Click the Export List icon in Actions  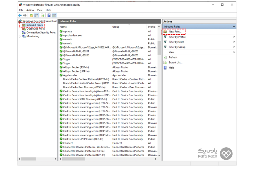click(x=165, y=63)
